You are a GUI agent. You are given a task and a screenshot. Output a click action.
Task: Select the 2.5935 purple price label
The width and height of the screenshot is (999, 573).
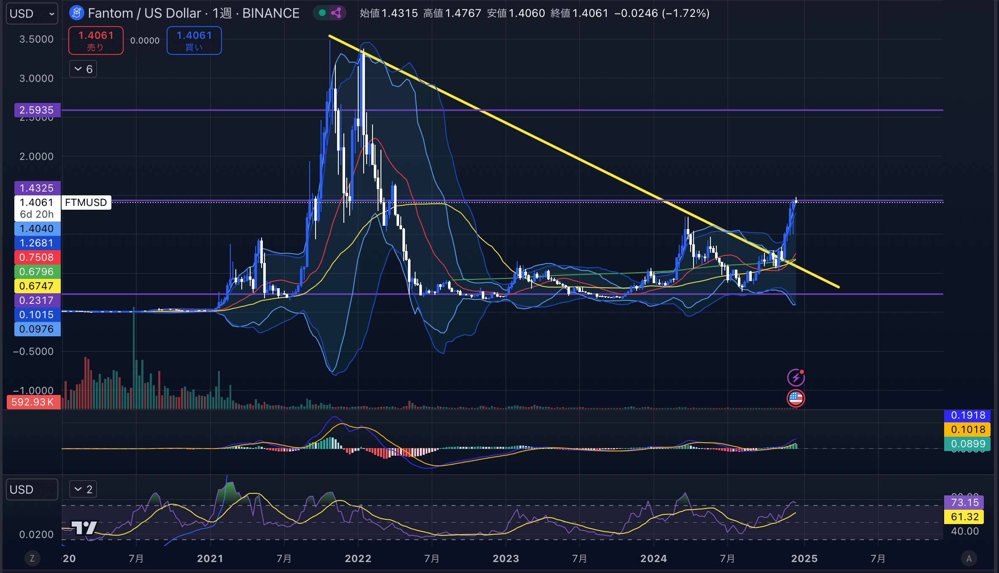37,110
